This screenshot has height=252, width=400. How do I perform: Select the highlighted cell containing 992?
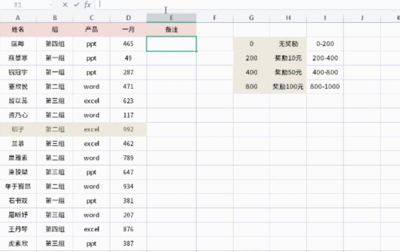128,129
